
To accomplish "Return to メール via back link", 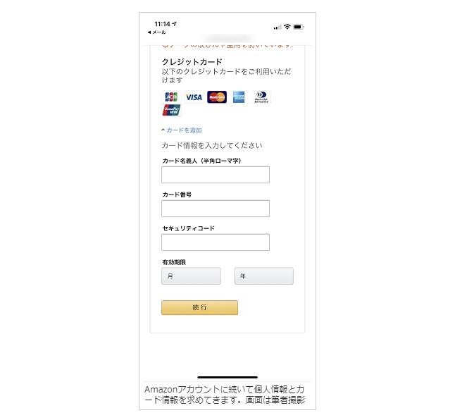I will pyautogui.click(x=156, y=32).
